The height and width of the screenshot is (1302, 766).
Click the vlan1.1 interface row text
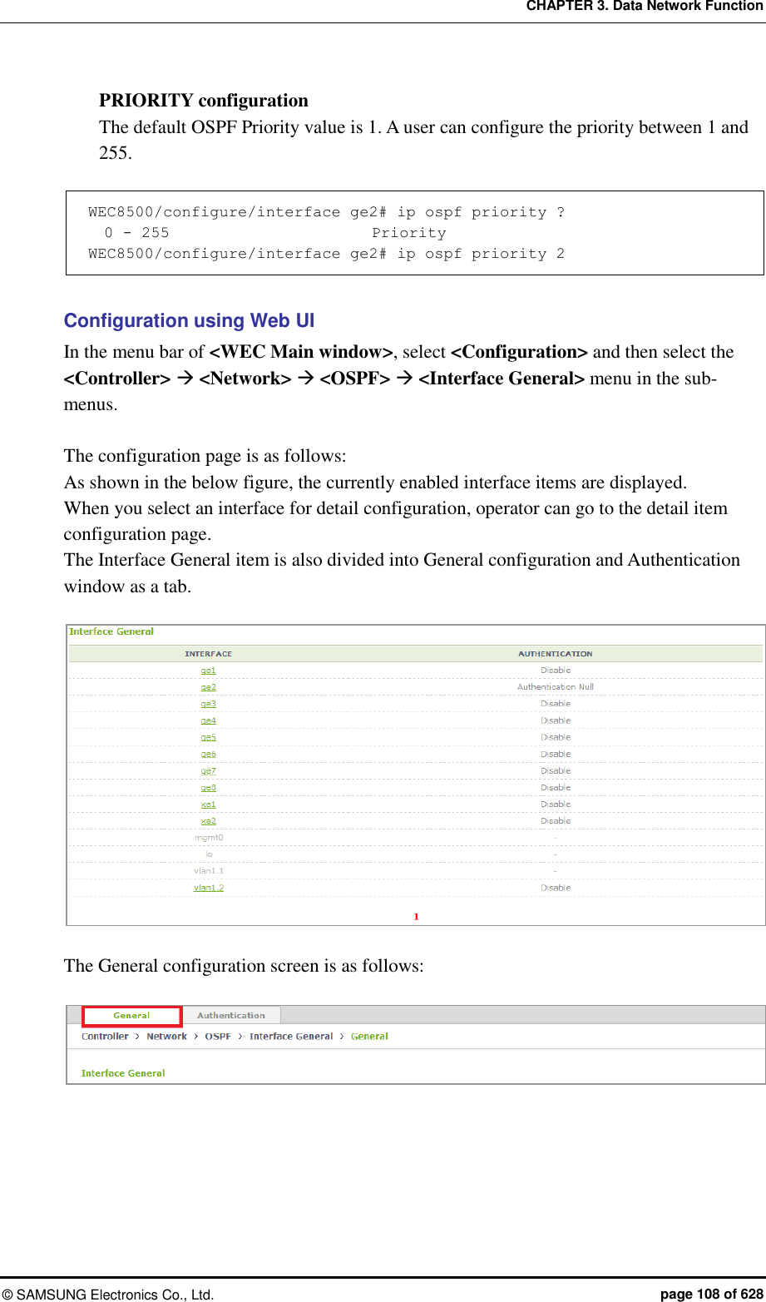point(209,871)
